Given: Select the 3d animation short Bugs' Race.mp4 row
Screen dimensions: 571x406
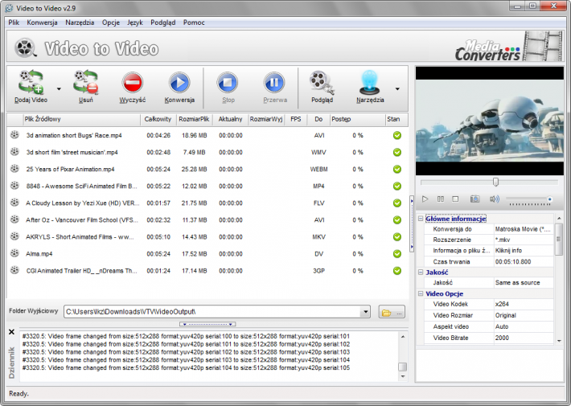Looking at the screenshot, I should pos(207,135).
